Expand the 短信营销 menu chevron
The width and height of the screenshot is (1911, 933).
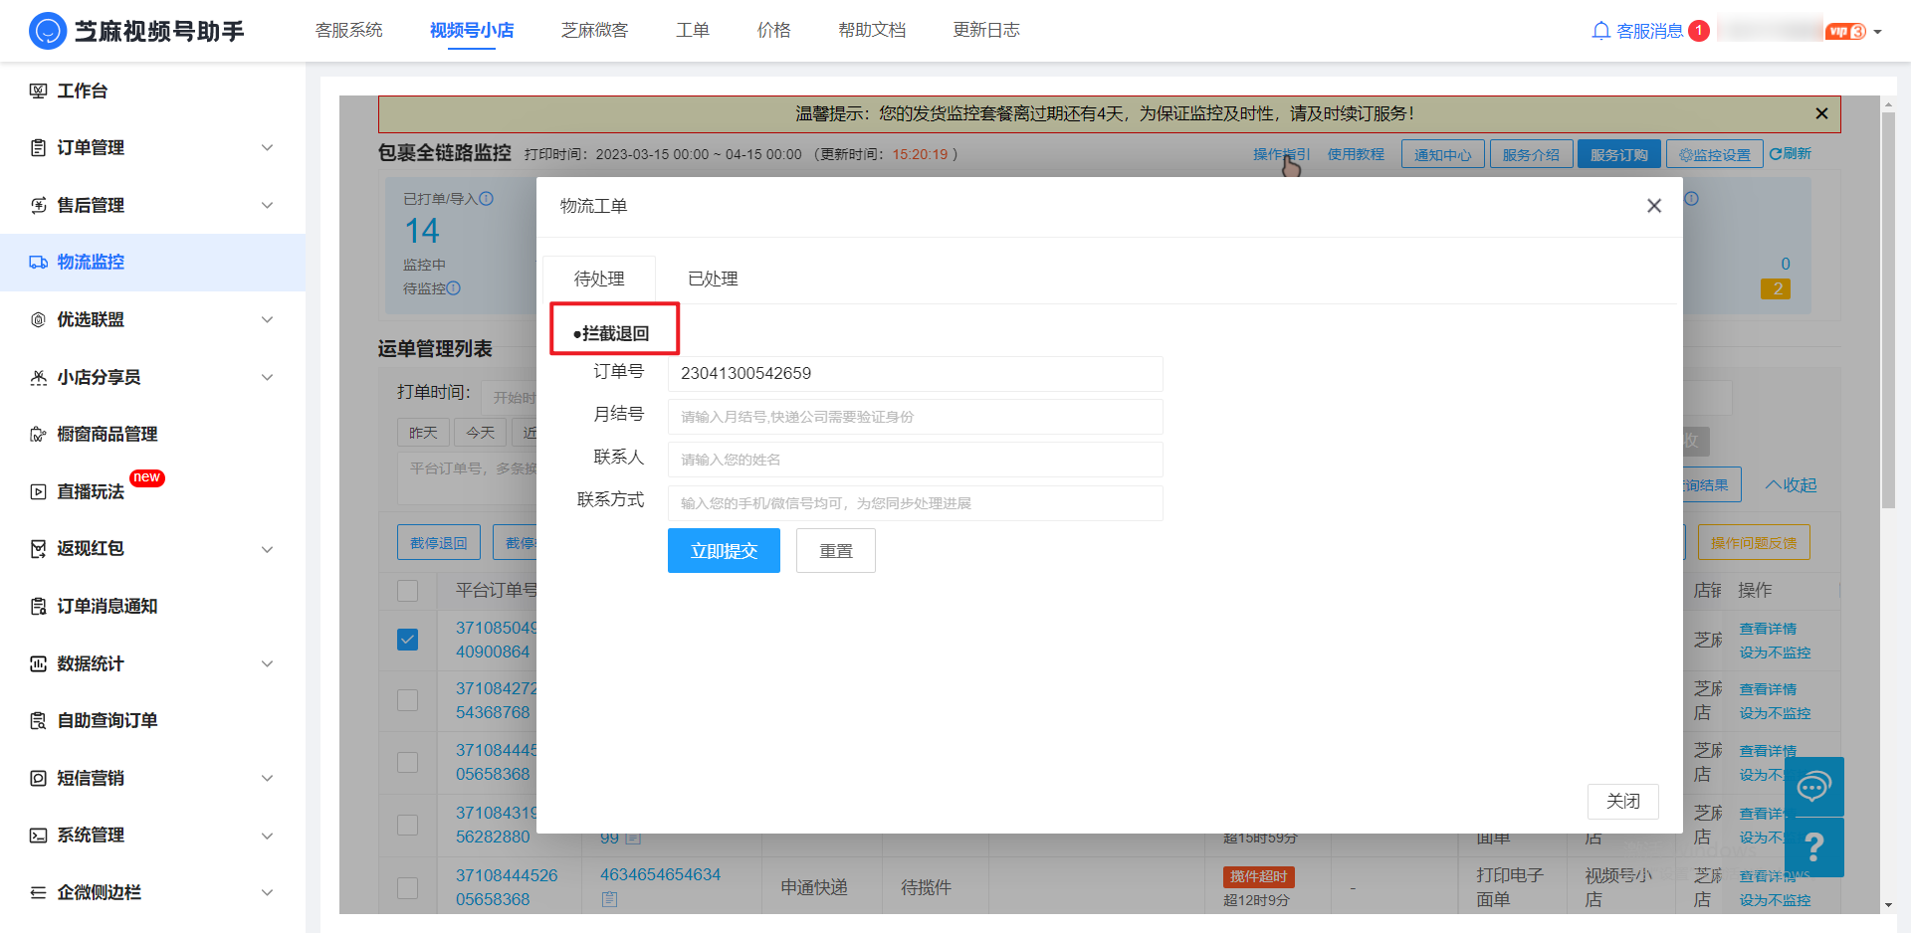pos(267,778)
